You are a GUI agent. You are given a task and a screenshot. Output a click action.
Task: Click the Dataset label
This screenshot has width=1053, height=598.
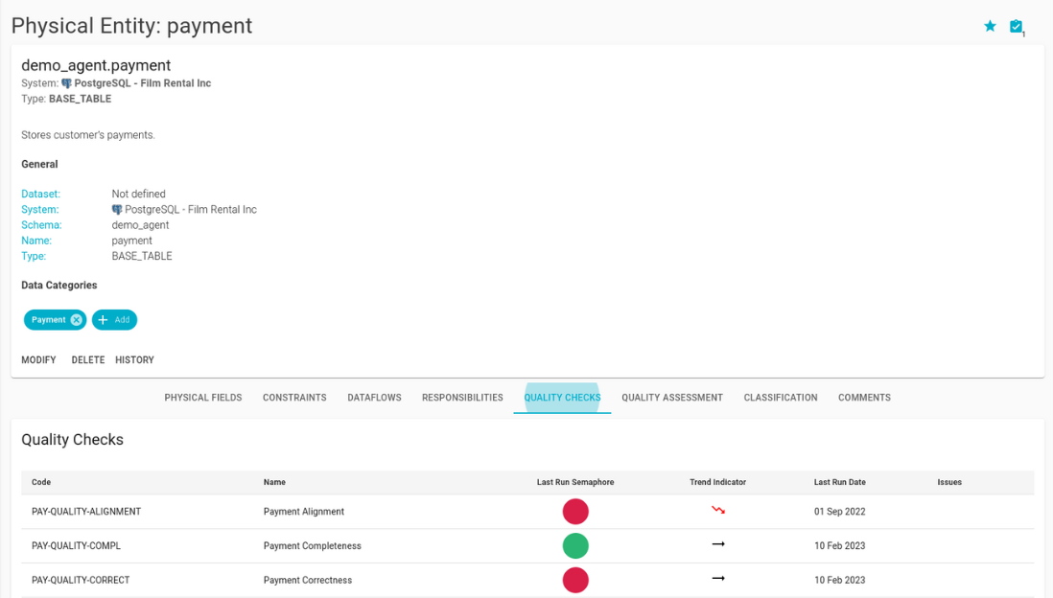(40, 194)
